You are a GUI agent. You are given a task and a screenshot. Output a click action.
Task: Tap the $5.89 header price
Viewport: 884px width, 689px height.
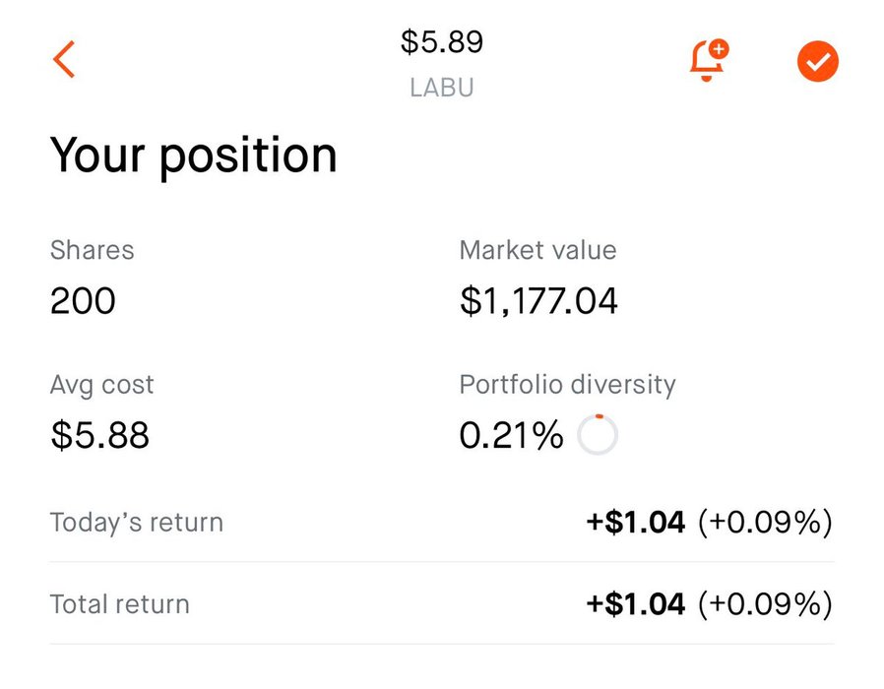(442, 41)
